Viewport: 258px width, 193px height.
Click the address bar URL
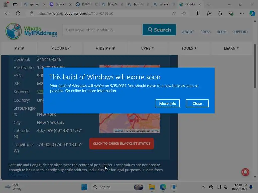(75, 13)
